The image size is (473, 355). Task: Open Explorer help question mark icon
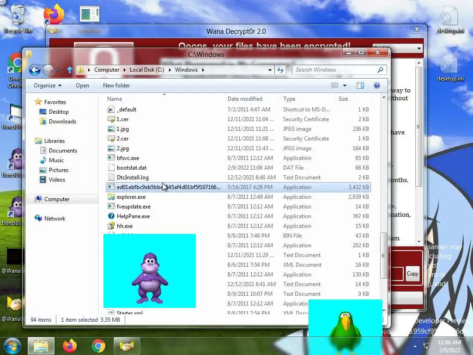377,86
